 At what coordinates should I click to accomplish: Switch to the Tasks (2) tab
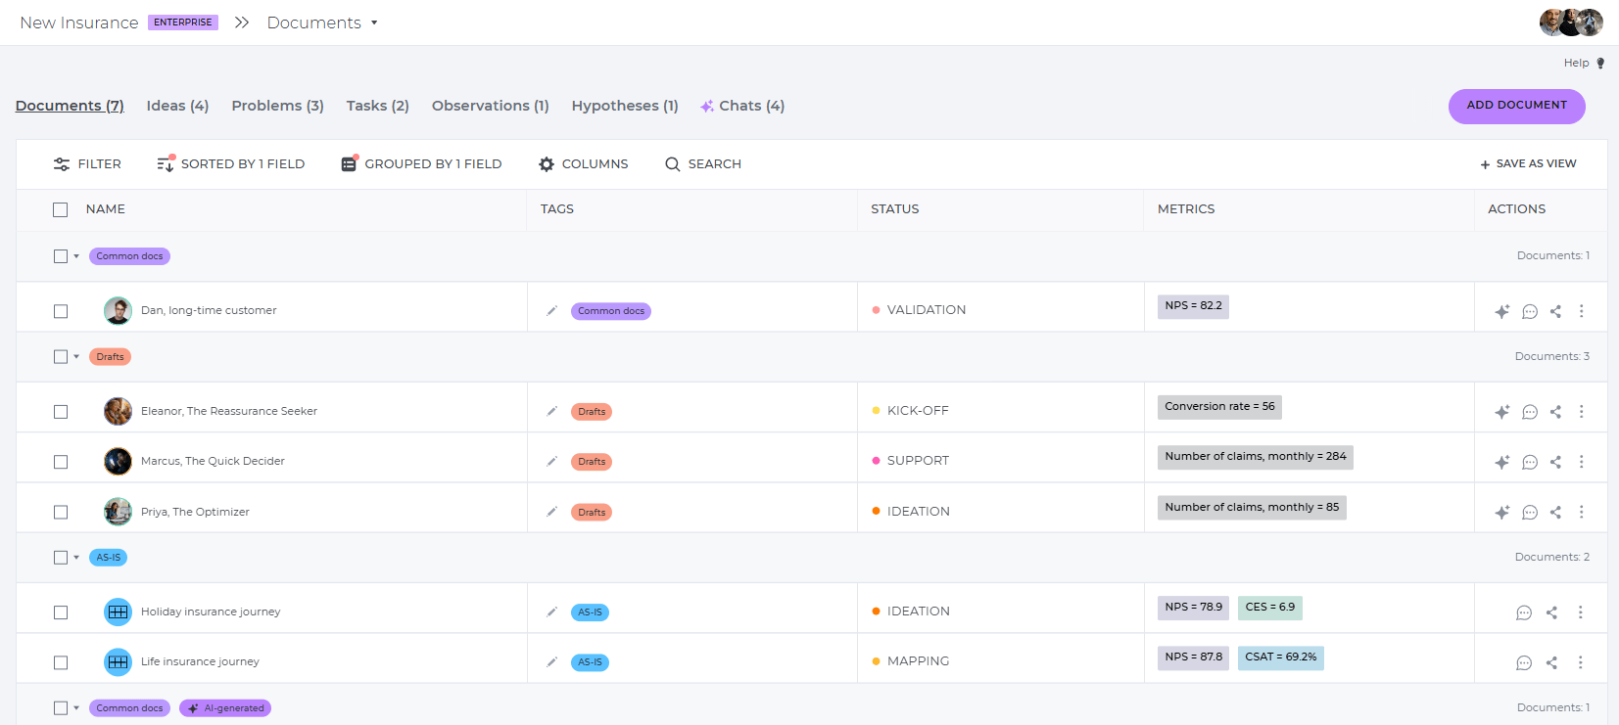(377, 106)
